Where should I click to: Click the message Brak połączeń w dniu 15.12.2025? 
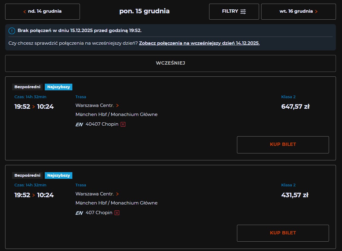(80, 31)
